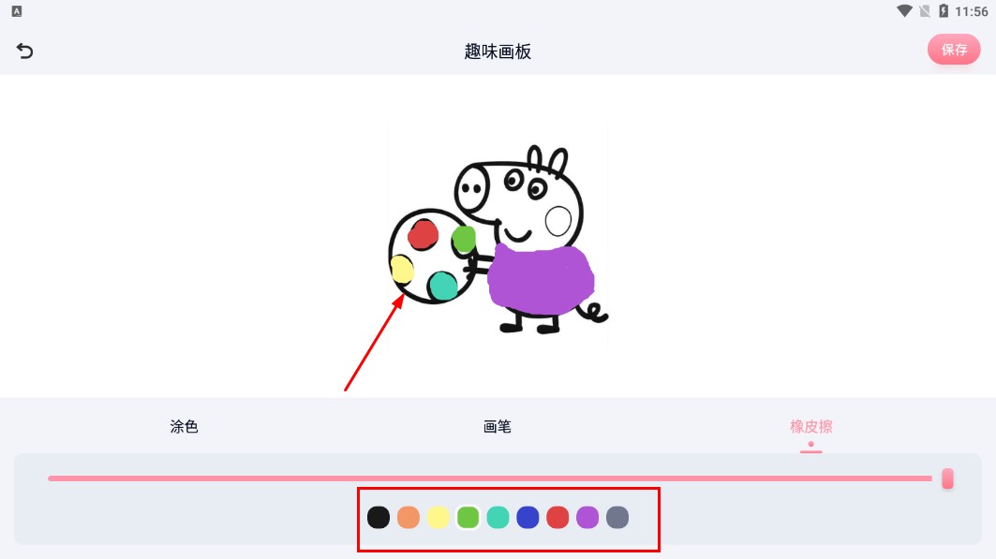Tap the pig's purple dress on canvas
Viewport: 996px width, 559px height.
(541, 279)
